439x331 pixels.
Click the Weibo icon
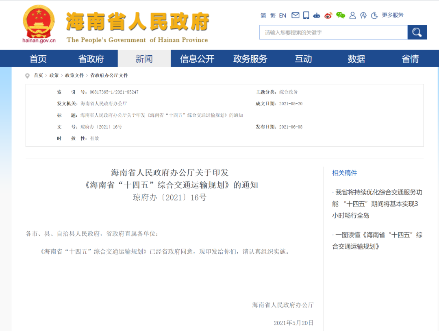[328, 15]
